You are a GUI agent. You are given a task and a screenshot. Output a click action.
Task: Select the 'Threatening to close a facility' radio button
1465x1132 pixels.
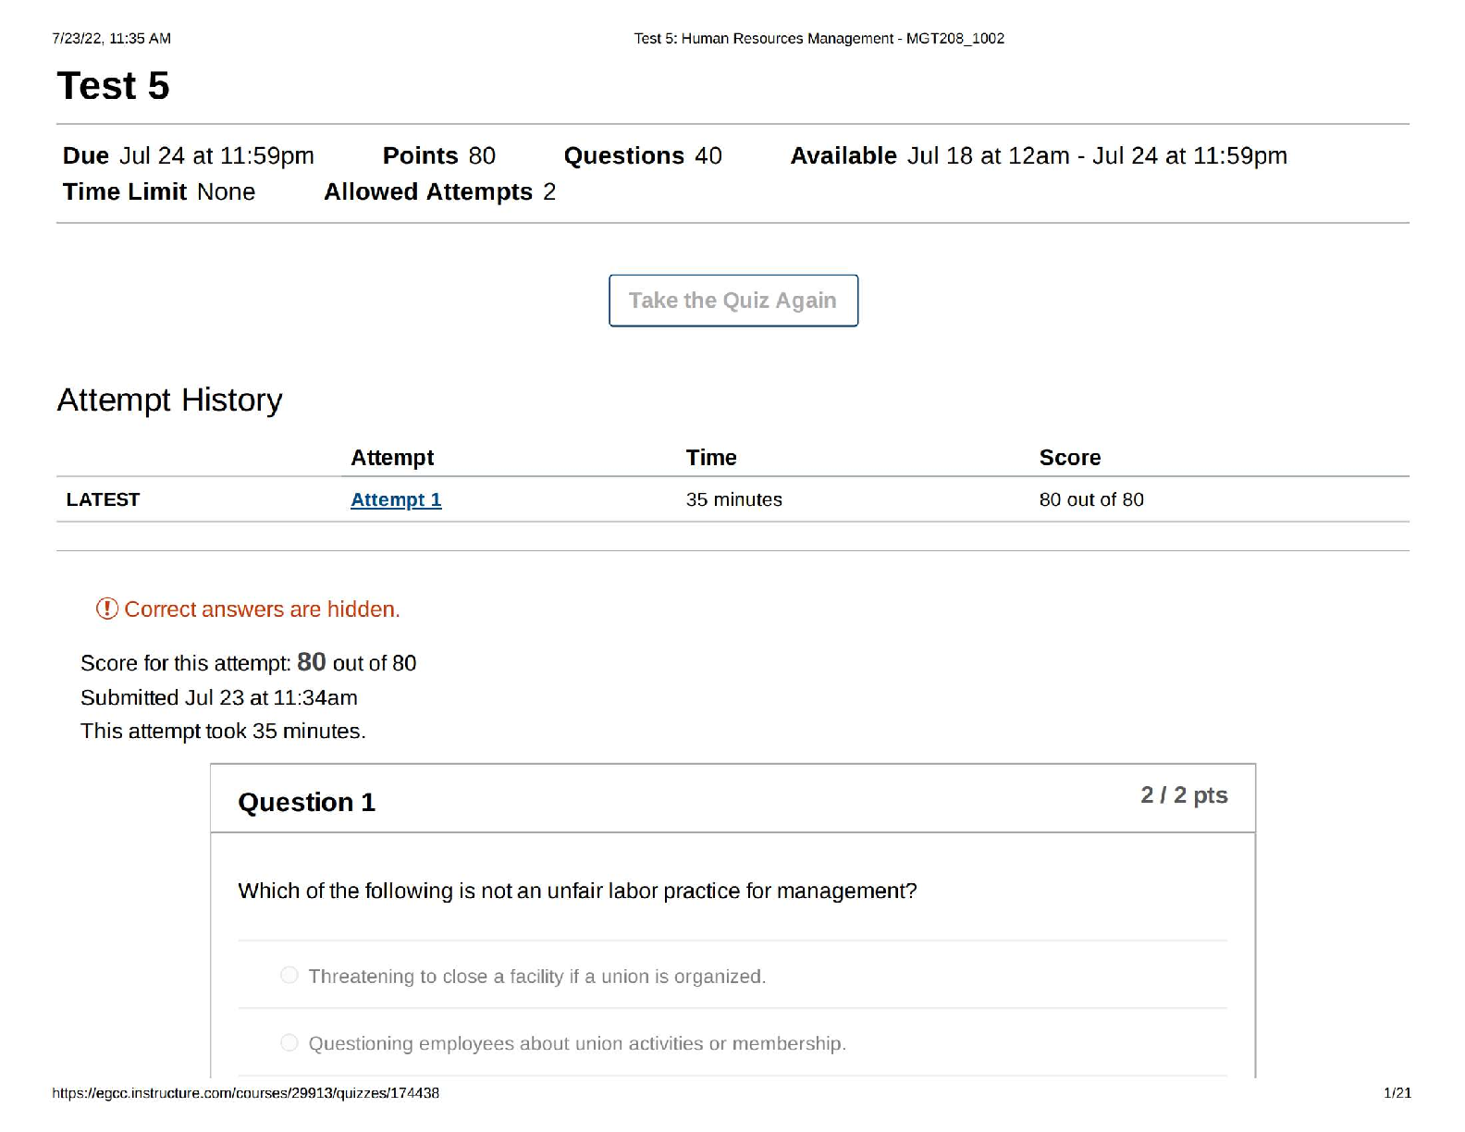(x=289, y=976)
